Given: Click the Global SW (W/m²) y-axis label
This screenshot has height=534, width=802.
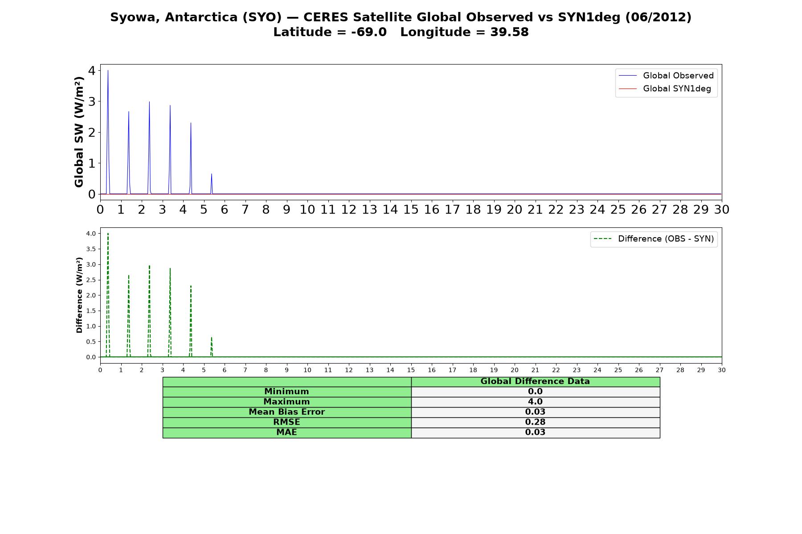Looking at the screenshot, I should (79, 132).
